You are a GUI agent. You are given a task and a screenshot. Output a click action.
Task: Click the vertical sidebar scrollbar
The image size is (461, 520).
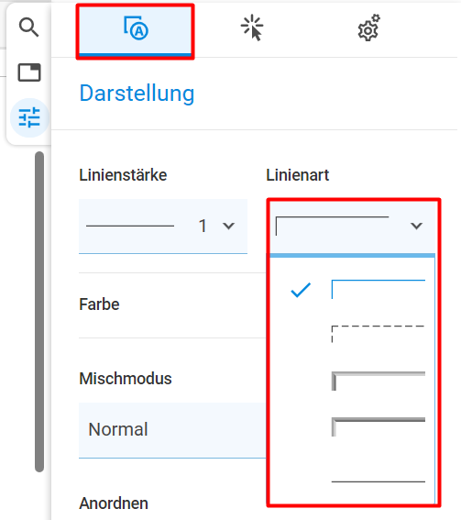[x=39, y=312]
